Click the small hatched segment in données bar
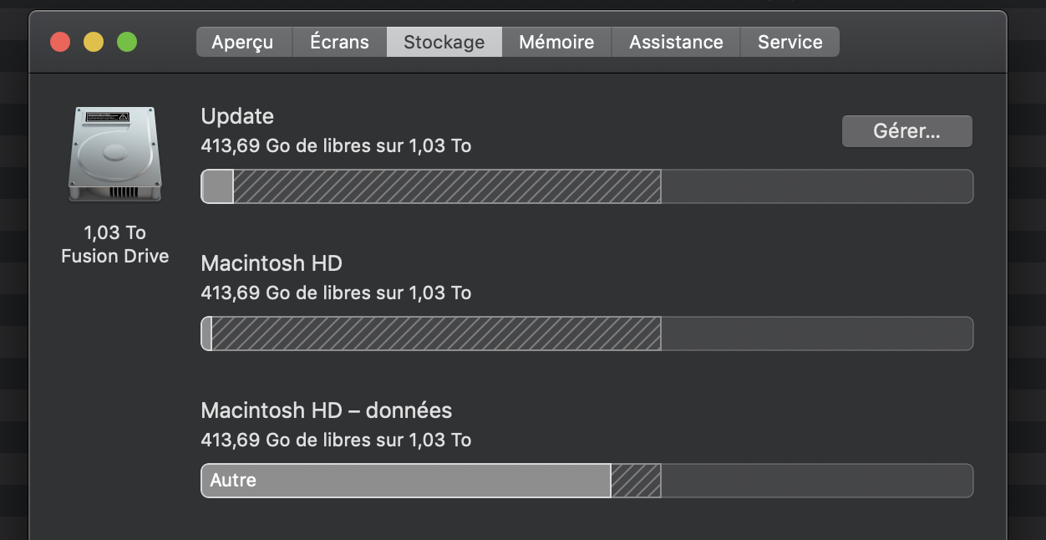Screen dimensions: 1046x540 pos(636,481)
